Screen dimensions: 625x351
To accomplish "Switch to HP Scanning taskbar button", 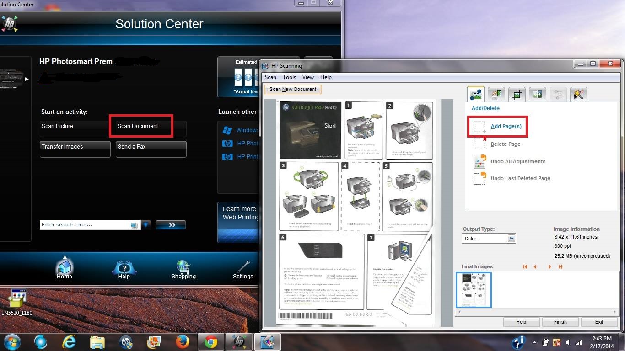I will point(267,342).
